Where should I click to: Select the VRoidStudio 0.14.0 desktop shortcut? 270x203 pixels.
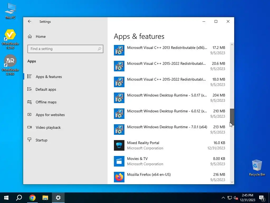(x=10, y=65)
